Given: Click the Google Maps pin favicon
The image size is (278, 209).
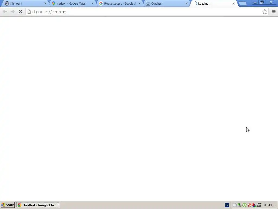Looking at the screenshot, I should [x=54, y=3].
